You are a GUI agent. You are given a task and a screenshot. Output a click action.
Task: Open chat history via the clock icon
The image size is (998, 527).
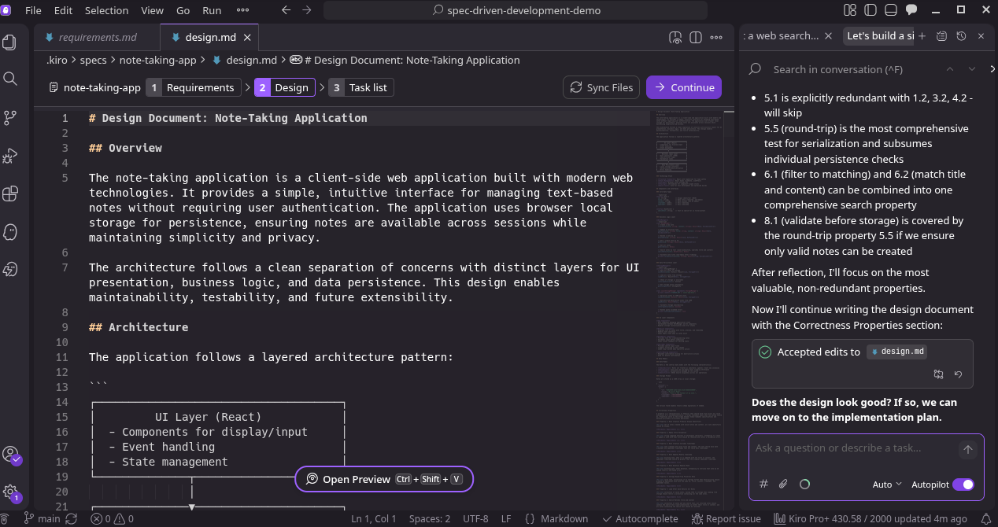tap(960, 35)
